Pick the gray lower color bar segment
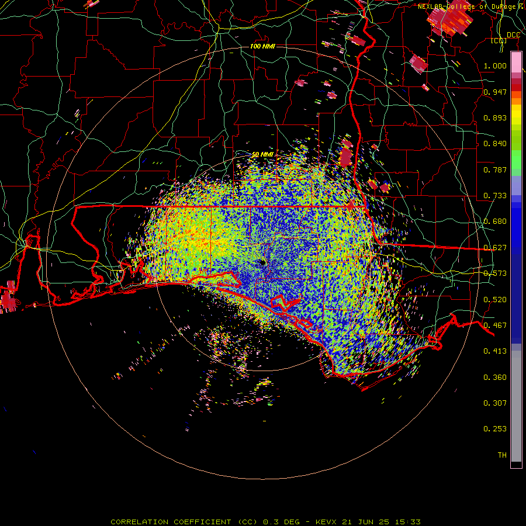This screenshot has height=526, width=526. click(x=516, y=406)
